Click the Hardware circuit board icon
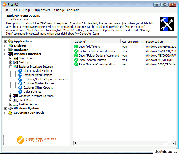Viewport: 179px width, 154px height. (x=10, y=50)
